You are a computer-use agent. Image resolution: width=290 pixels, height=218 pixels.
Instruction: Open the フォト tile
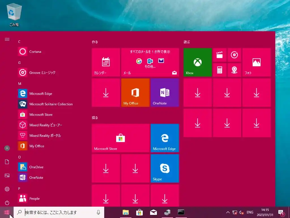point(257,62)
